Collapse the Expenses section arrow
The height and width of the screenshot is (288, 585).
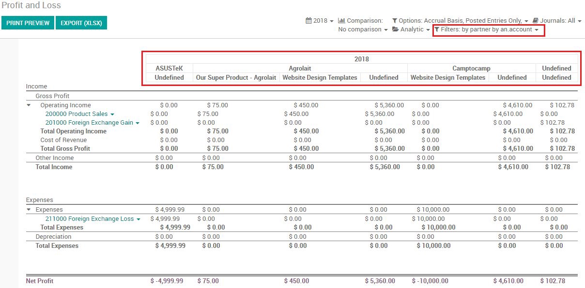[29, 210]
